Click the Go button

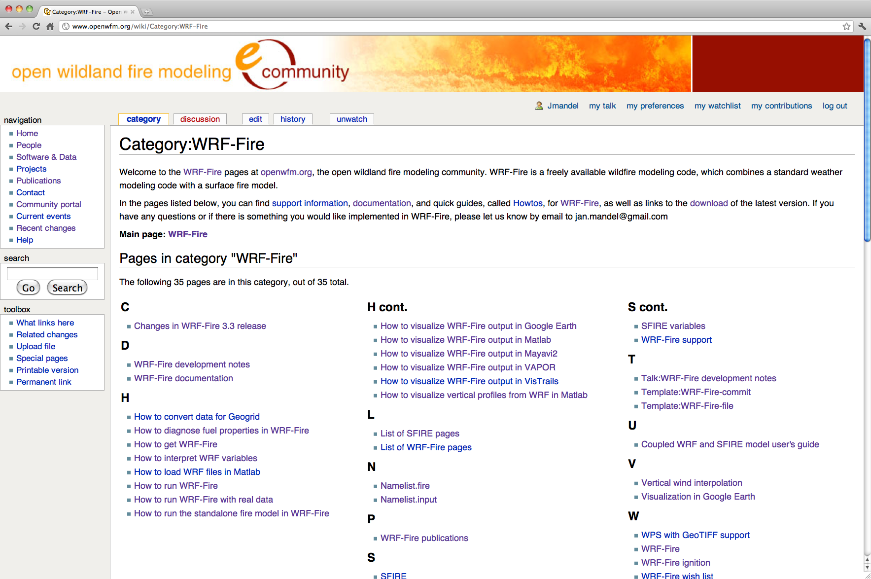pos(29,288)
